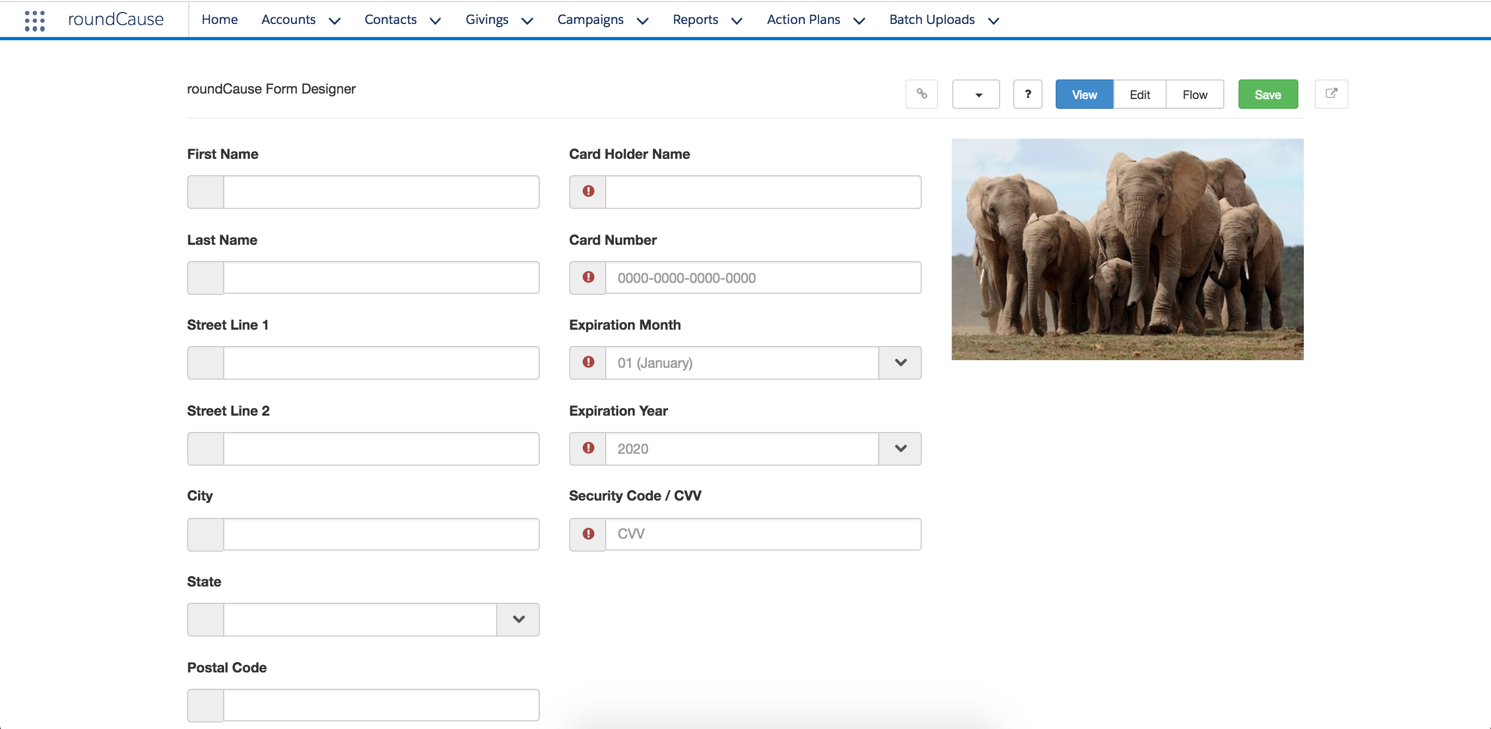Viewport: 1491px width, 729px height.
Task: Click into the Last Name field
Action: click(x=381, y=277)
